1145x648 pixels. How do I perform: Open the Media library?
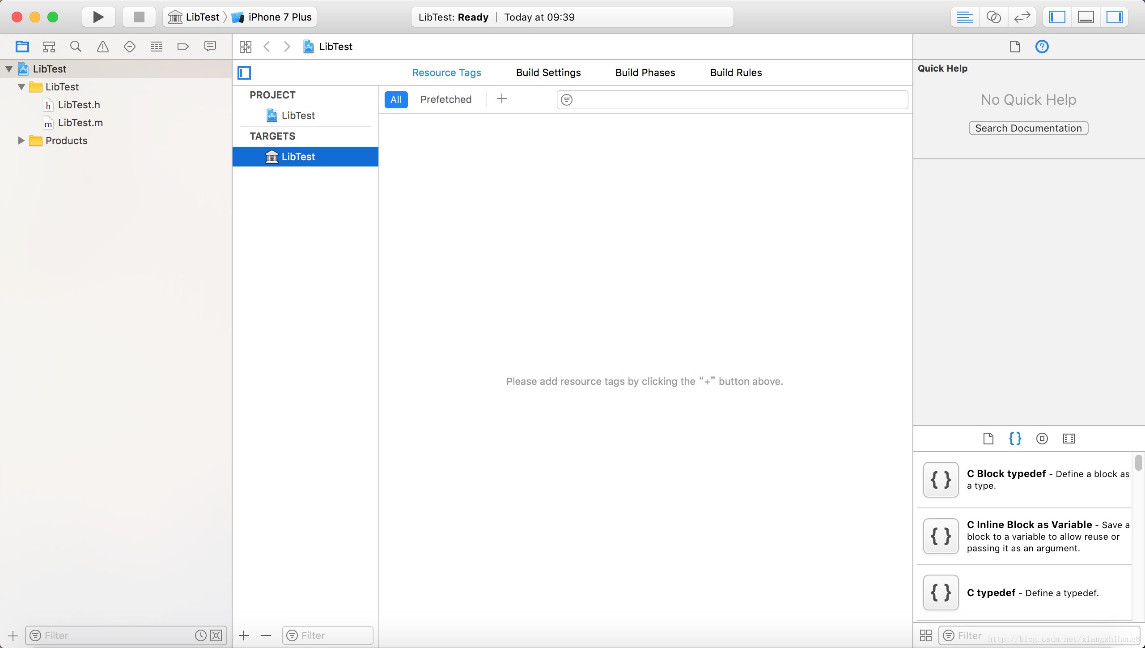(x=1069, y=439)
